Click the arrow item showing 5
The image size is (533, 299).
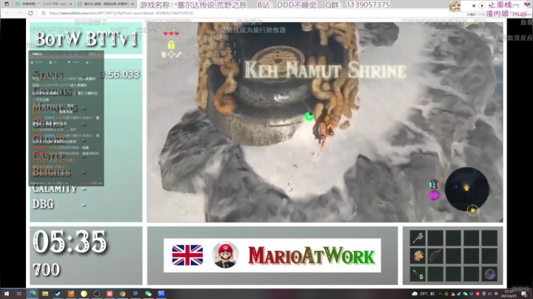pyautogui.click(x=418, y=274)
